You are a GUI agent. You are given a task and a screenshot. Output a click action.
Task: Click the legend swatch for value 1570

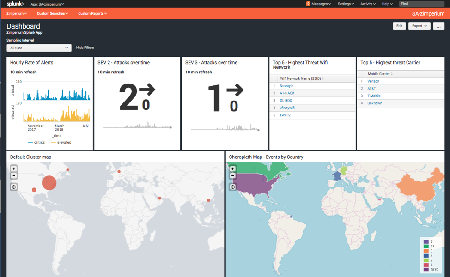426,270
